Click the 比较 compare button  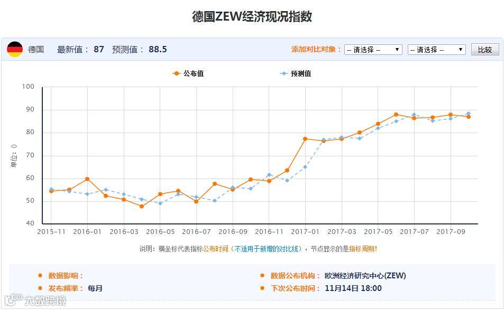coord(485,50)
